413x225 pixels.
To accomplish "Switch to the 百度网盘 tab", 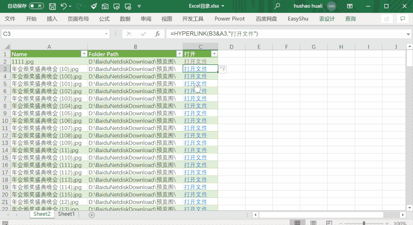I will click(266, 19).
